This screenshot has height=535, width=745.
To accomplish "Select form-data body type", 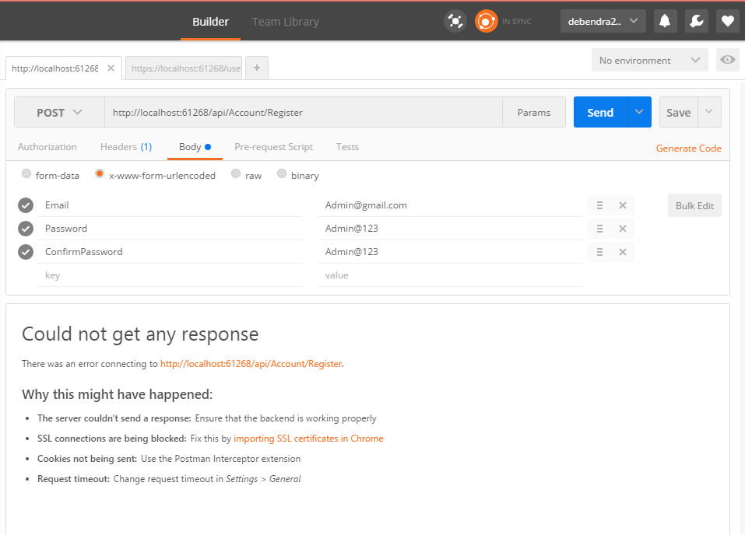I will (26, 173).
